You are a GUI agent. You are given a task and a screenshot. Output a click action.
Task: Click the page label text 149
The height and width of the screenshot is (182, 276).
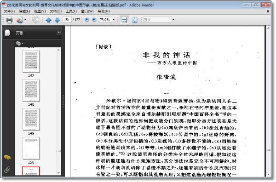click(x=31, y=133)
